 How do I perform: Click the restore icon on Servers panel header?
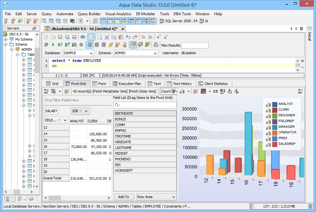pos(34,28)
